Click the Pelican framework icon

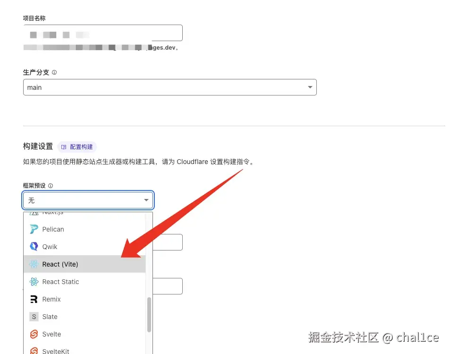(x=34, y=229)
